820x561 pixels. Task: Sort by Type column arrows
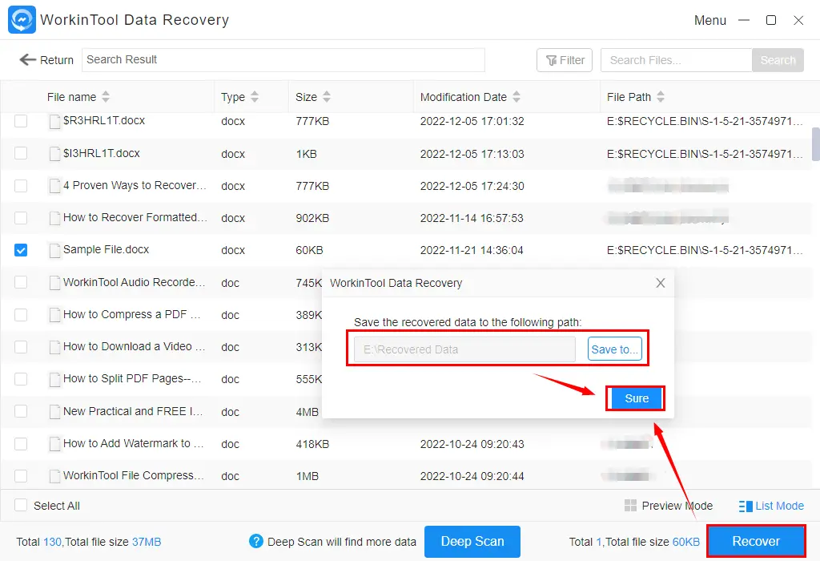255,97
